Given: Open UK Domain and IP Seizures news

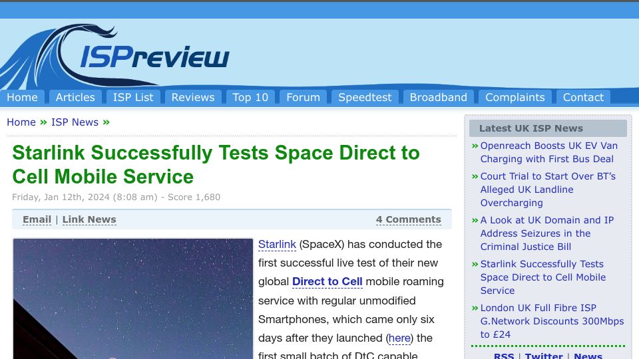Looking at the screenshot, I should (547, 233).
